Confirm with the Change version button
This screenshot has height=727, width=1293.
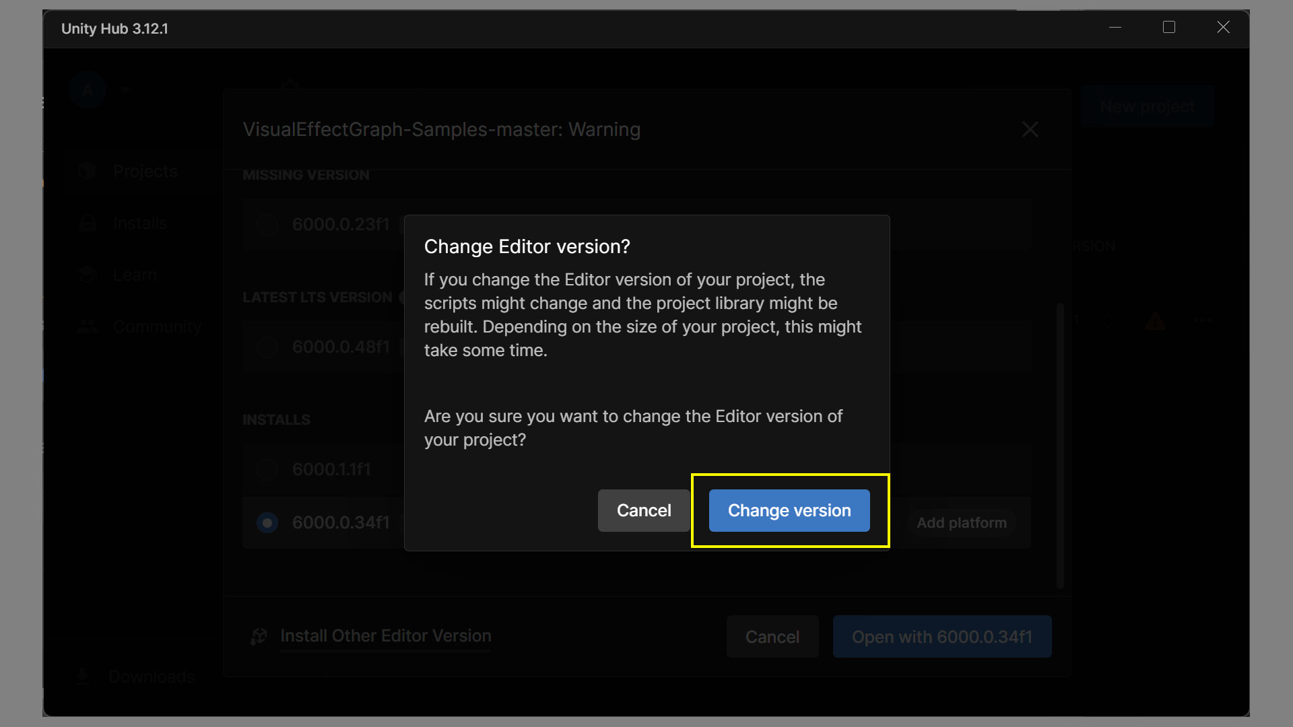(789, 510)
